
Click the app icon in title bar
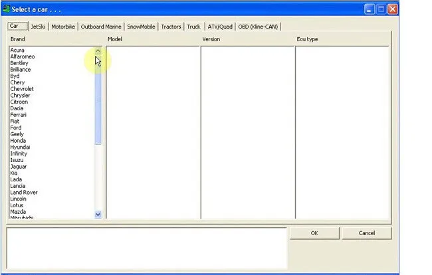tap(6, 9)
